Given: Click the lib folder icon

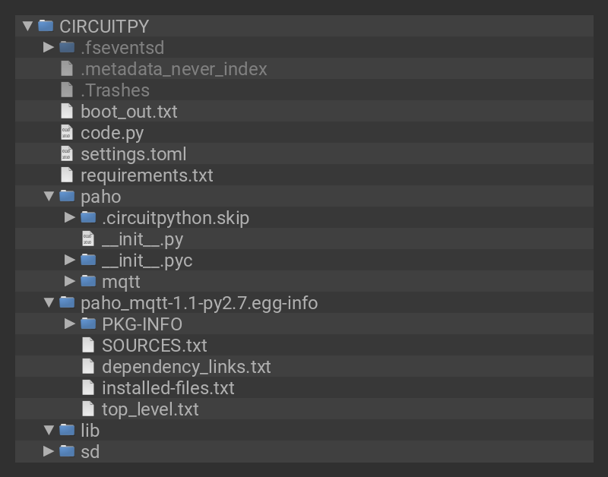Looking at the screenshot, I should [67, 430].
